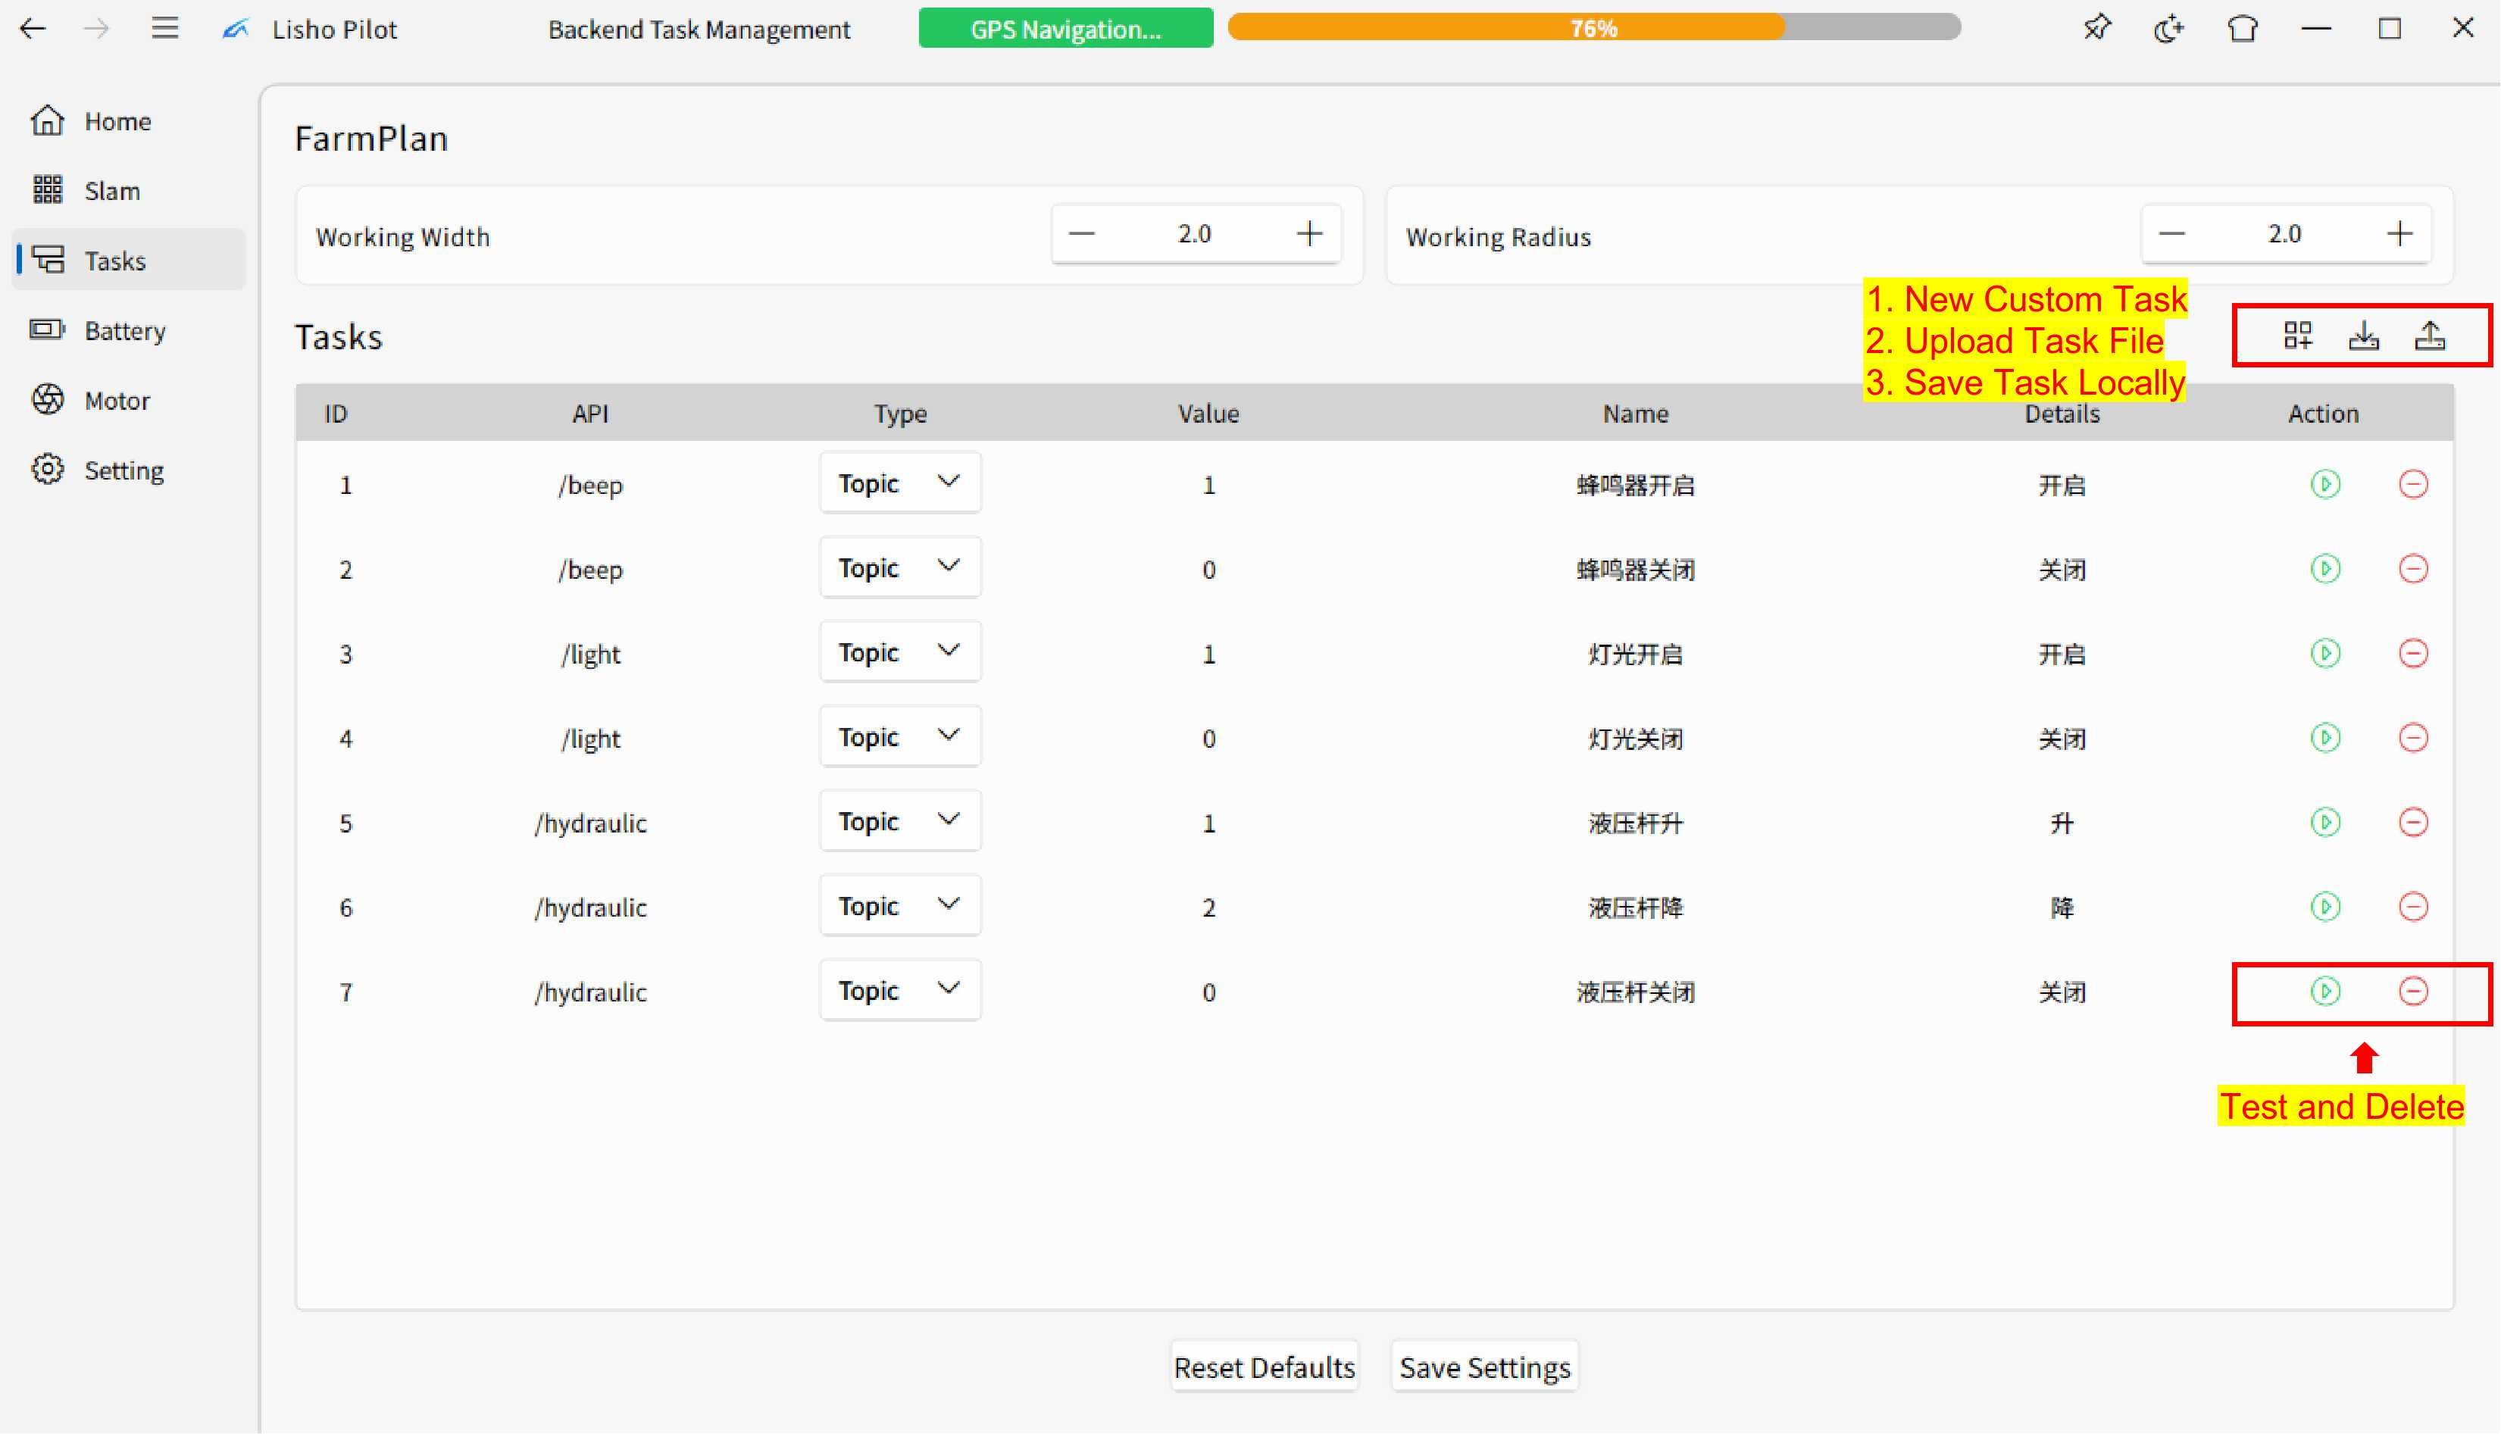Open the Motor sidebar page

[128, 400]
